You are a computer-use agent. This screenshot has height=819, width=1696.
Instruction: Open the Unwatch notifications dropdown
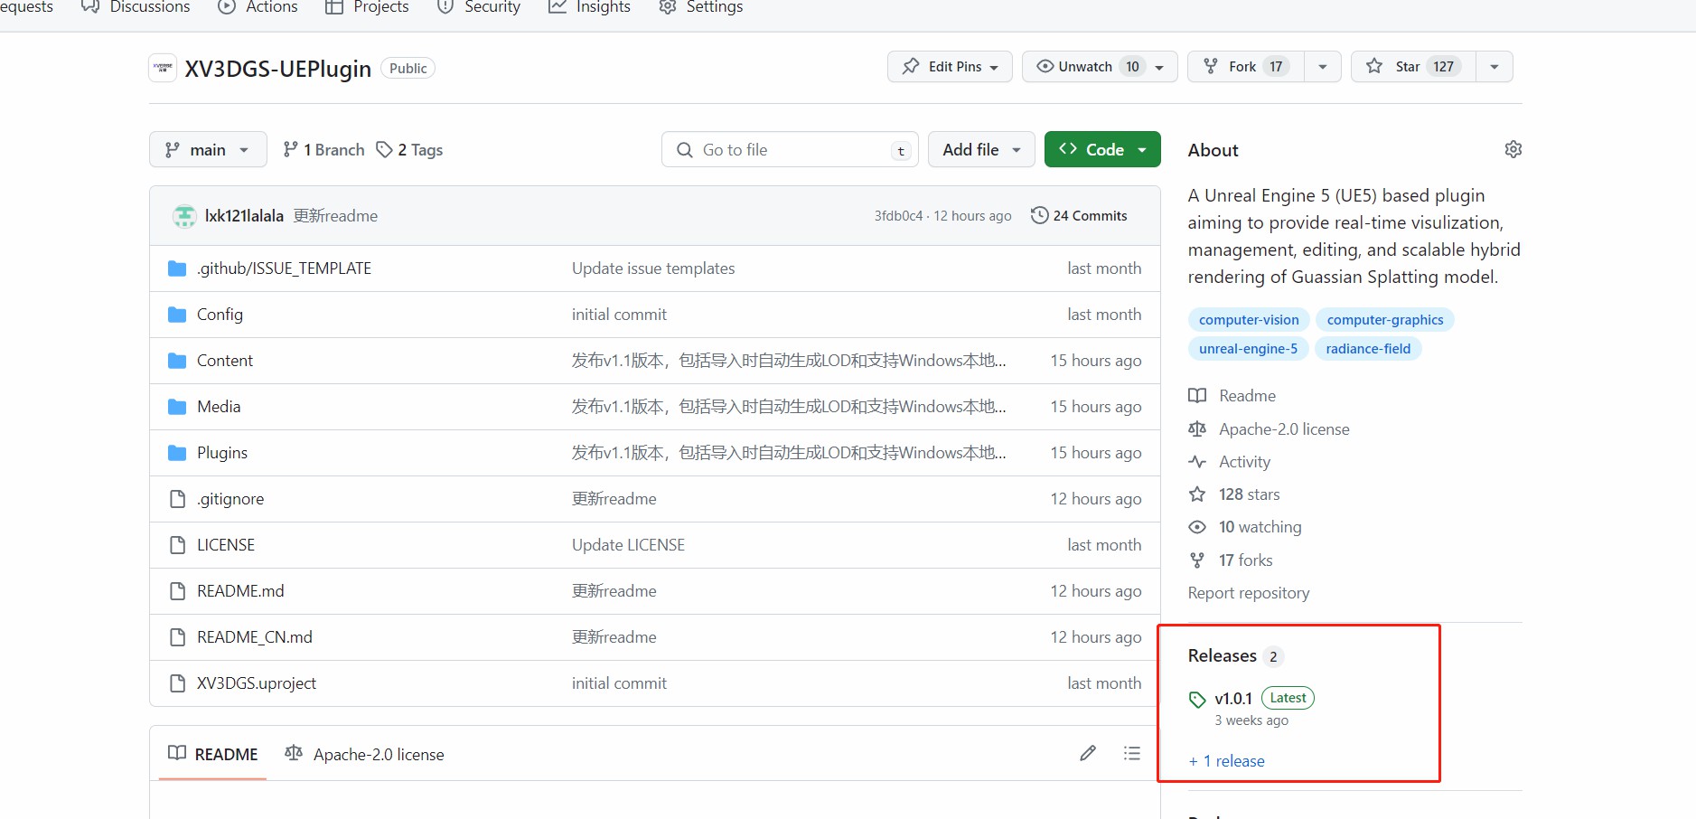click(1100, 67)
